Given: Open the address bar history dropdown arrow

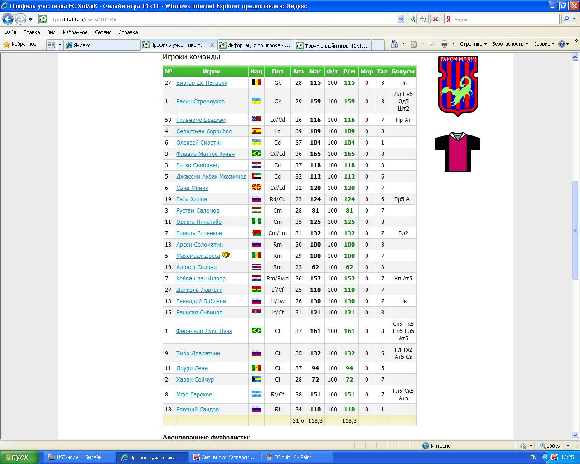Looking at the screenshot, I should pyautogui.click(x=401, y=19).
